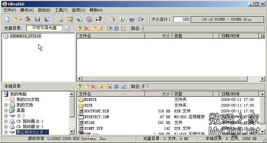Click down arrow of local tree scrollbar
The height and width of the screenshot is (143, 267).
pyautogui.click(x=72, y=132)
